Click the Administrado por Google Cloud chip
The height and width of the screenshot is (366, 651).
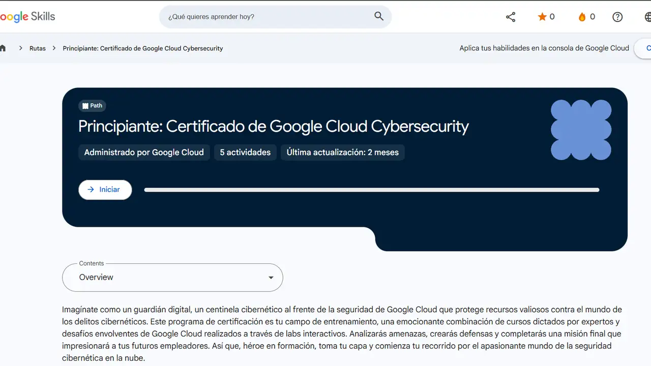(x=144, y=152)
